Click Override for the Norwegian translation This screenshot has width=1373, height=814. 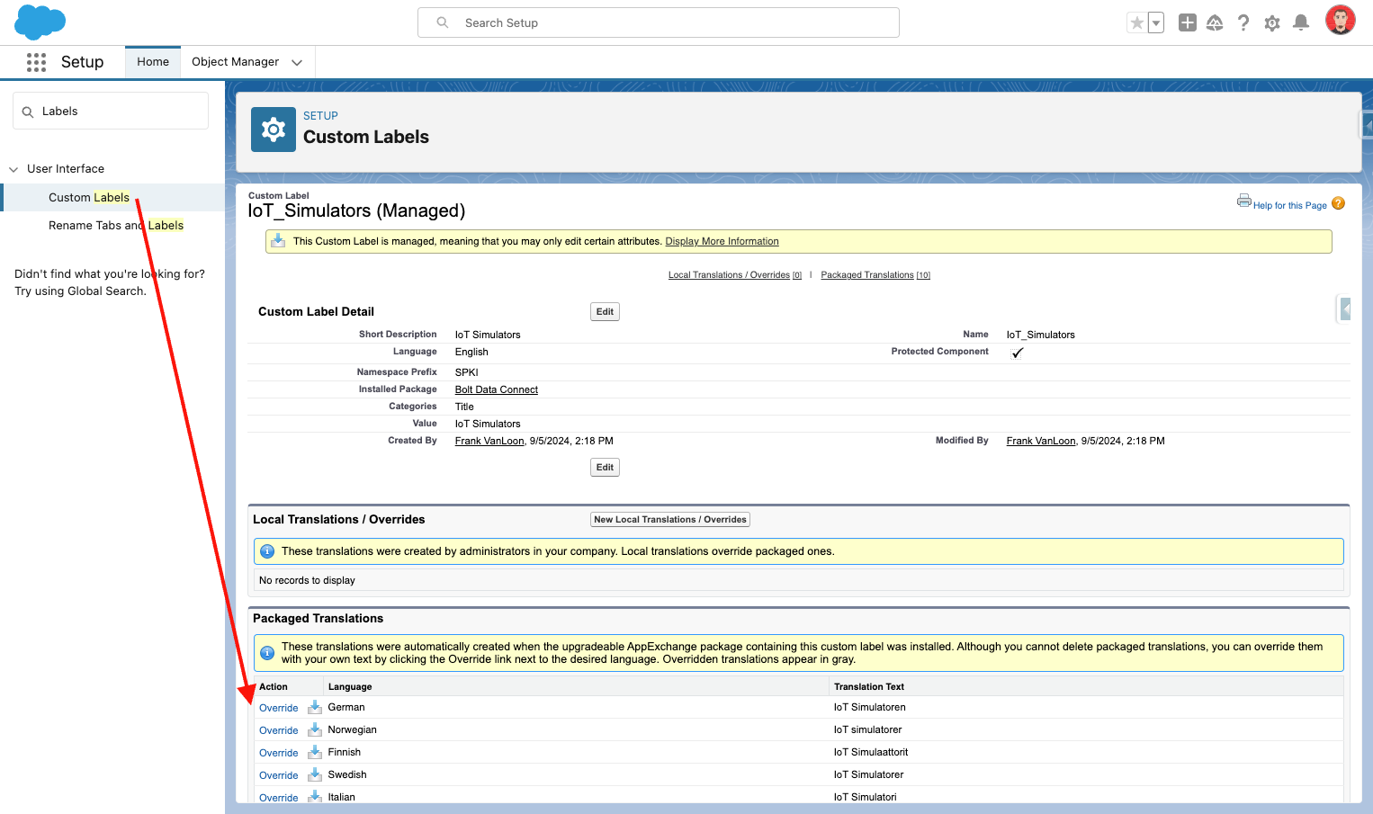279,730
